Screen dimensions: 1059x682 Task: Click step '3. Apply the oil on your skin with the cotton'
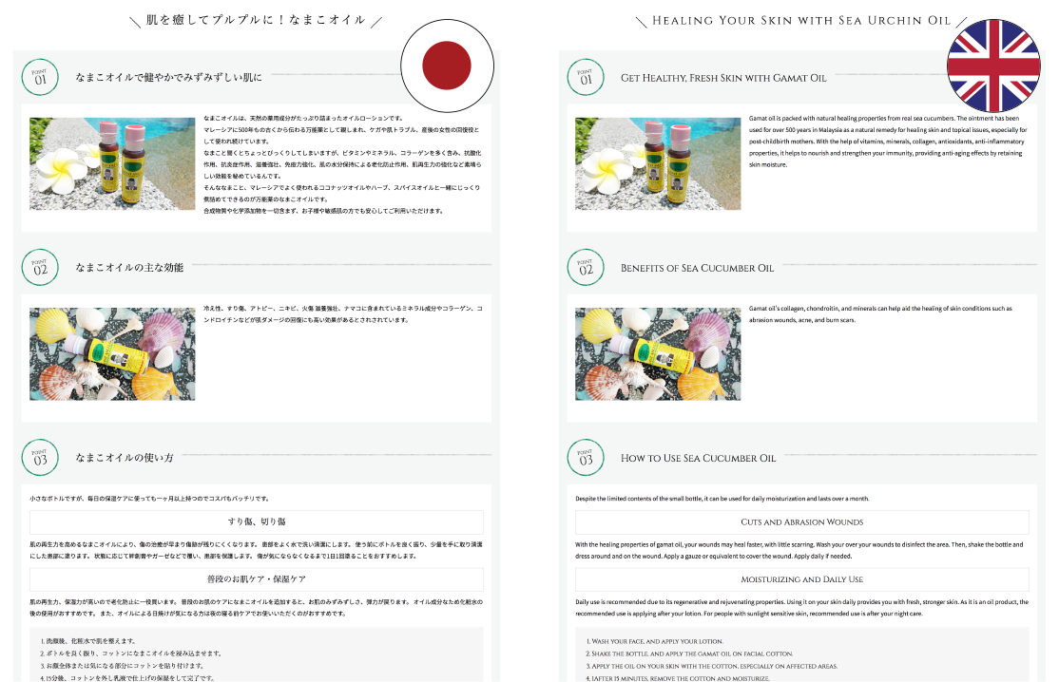711,667
